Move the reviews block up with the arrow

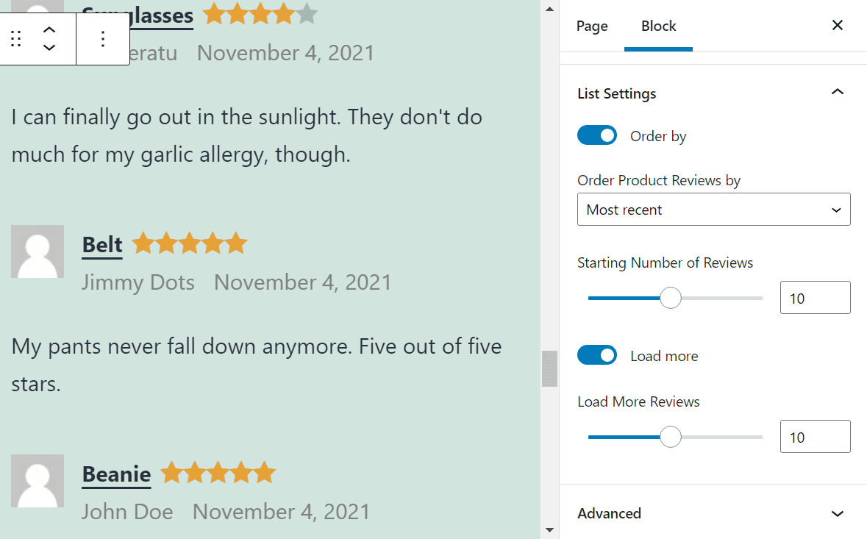coord(49,28)
